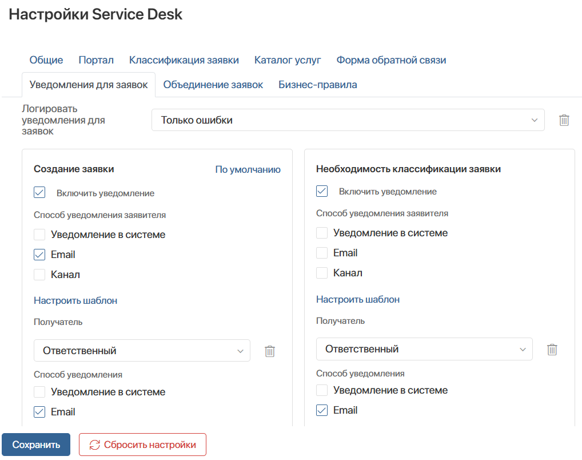Click Получатель label in Необходимость классификации заявки
This screenshot has height=460, width=582.
pos(340,320)
